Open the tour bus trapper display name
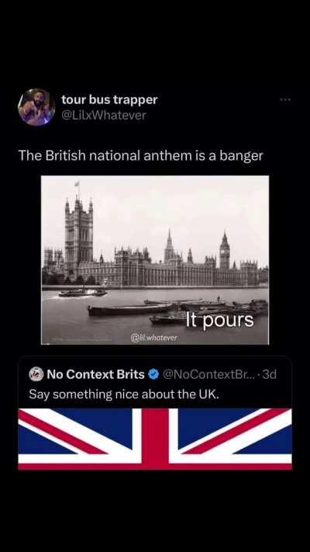 pos(109,100)
